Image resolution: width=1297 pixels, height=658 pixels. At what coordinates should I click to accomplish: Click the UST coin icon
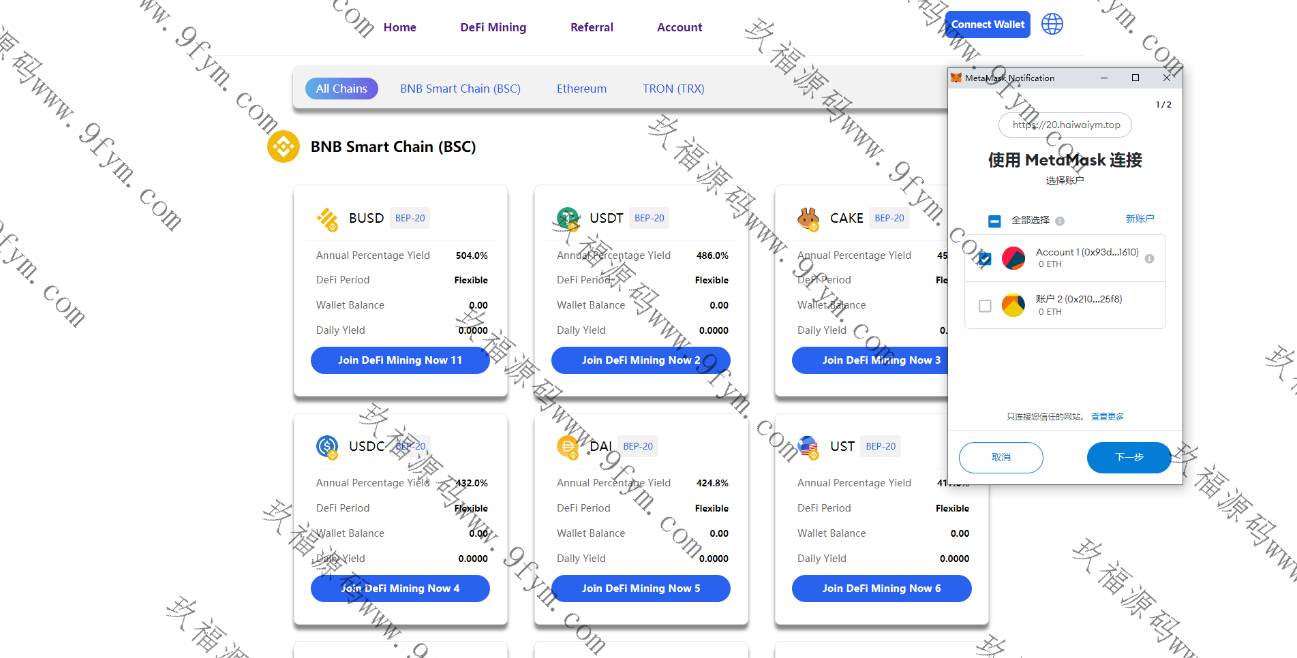point(808,447)
